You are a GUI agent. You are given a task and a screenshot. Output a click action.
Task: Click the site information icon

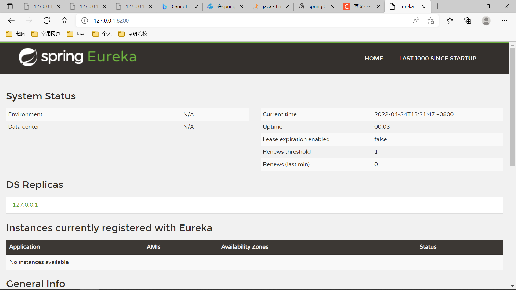tap(85, 21)
